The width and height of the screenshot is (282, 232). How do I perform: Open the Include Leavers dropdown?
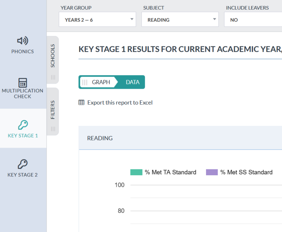coord(253,20)
